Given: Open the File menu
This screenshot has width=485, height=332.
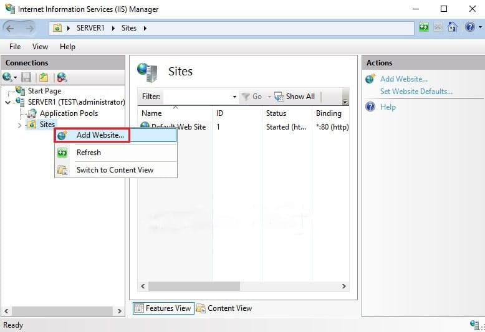Looking at the screenshot, I should [x=15, y=47].
